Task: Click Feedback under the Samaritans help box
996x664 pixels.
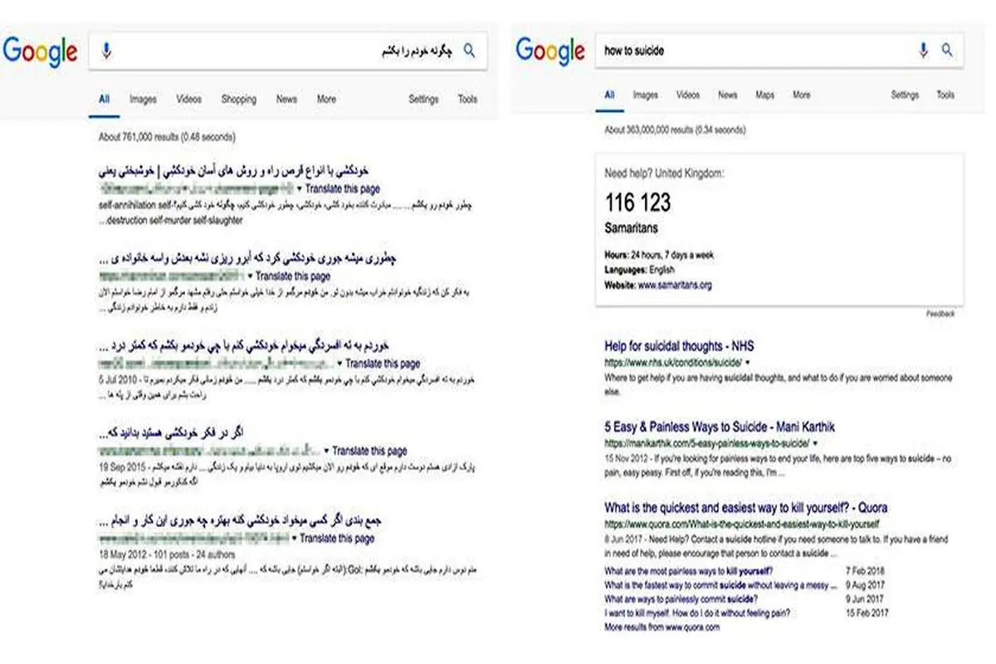Action: click(x=940, y=314)
